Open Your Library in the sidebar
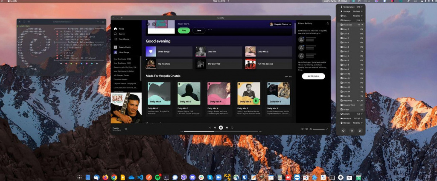 tap(123, 39)
